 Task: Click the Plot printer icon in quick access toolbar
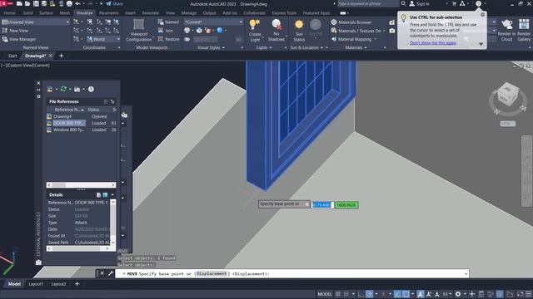pos(69,3)
